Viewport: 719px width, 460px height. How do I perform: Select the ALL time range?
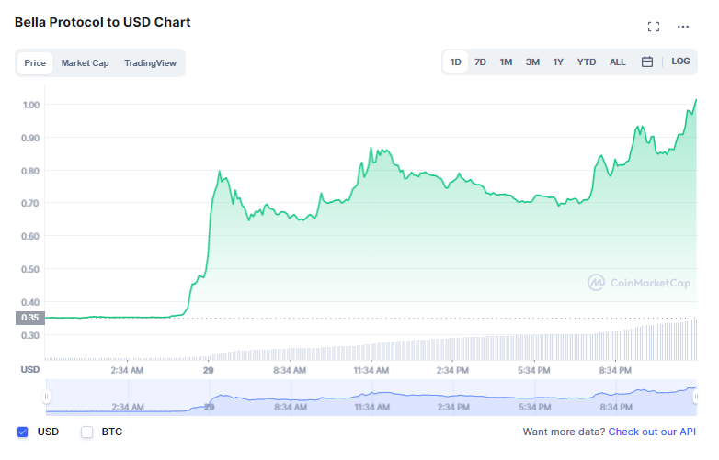click(617, 62)
